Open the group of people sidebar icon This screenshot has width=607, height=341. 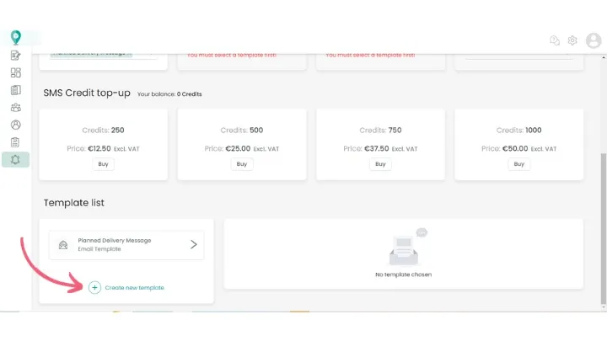tap(15, 107)
